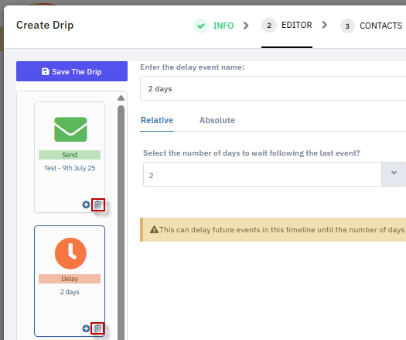Switch to the Relative tab
Screen dimensions: 406x340
(x=157, y=120)
